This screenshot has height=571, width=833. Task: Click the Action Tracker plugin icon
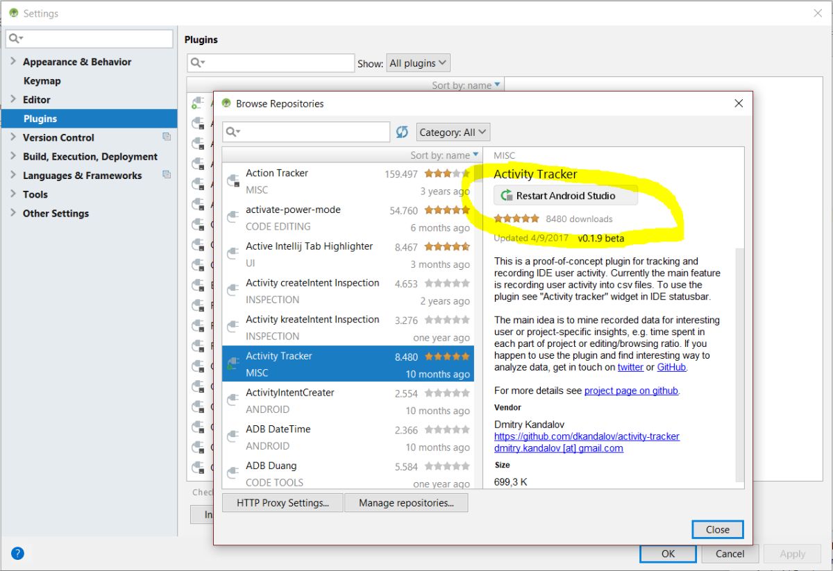[234, 182]
